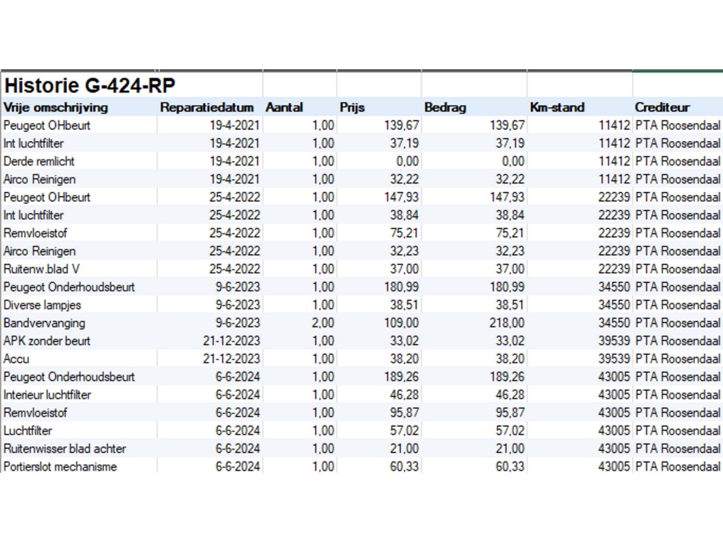Click the 'Prijs' header cell
The width and height of the screenshot is (723, 542).
pos(352,107)
